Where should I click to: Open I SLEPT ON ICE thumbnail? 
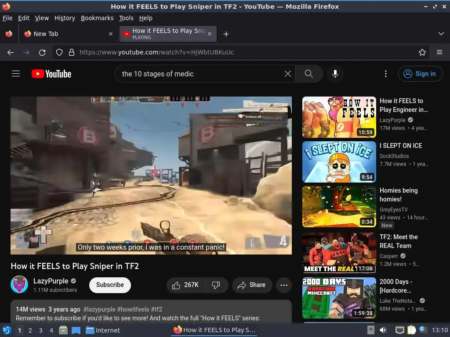(x=339, y=162)
